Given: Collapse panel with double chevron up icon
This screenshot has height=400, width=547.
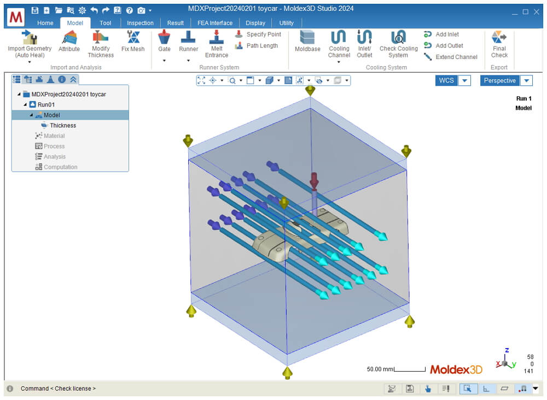Looking at the screenshot, I should [x=73, y=79].
